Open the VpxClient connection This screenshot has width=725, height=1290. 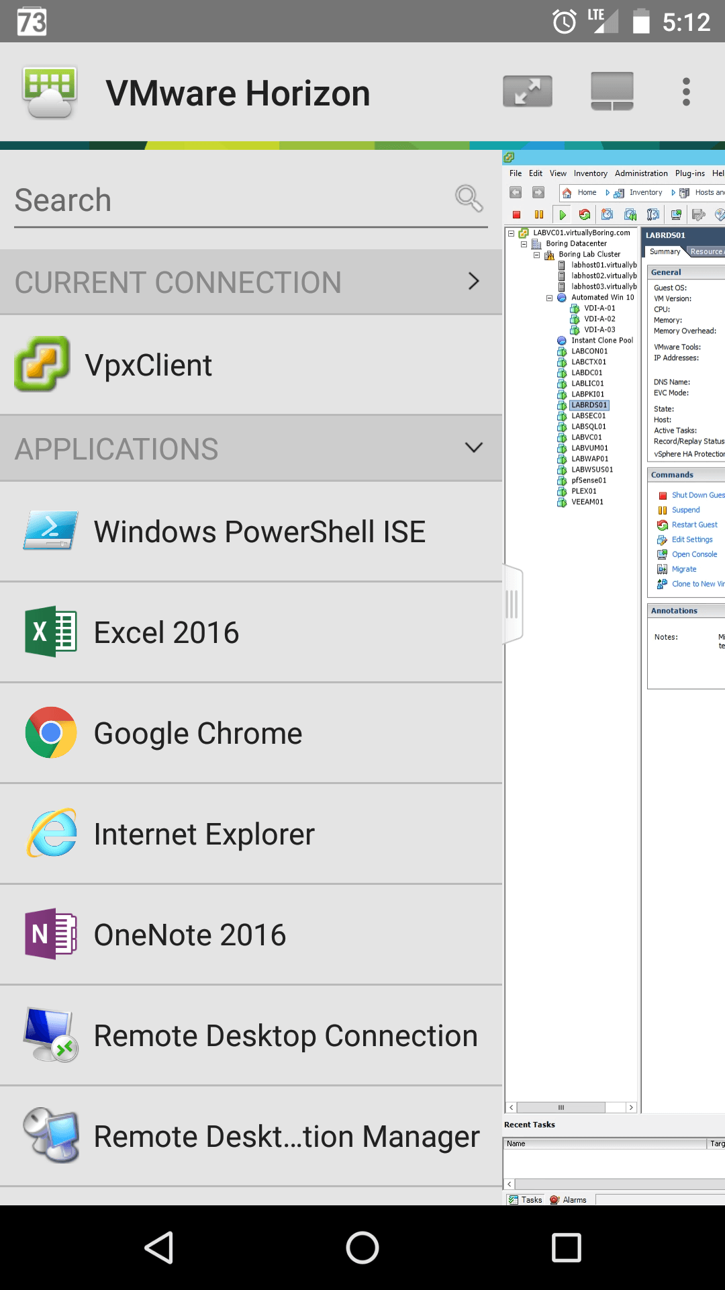(x=251, y=365)
